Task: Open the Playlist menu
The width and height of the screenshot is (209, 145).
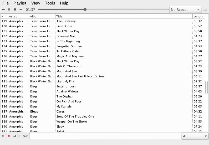Action: (x=20, y=3)
